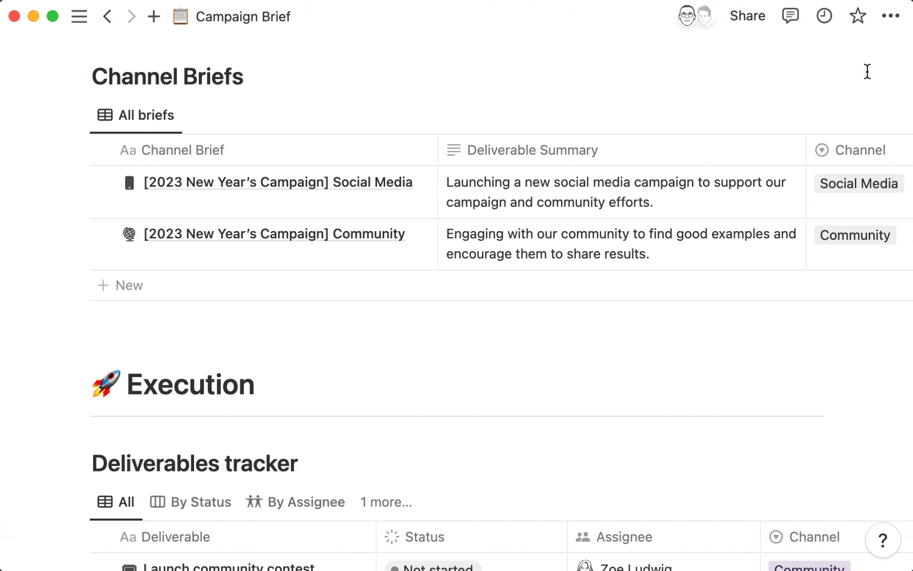Click the Channel column icon in Deliverables tracker
The width and height of the screenshot is (913, 571).
776,537
